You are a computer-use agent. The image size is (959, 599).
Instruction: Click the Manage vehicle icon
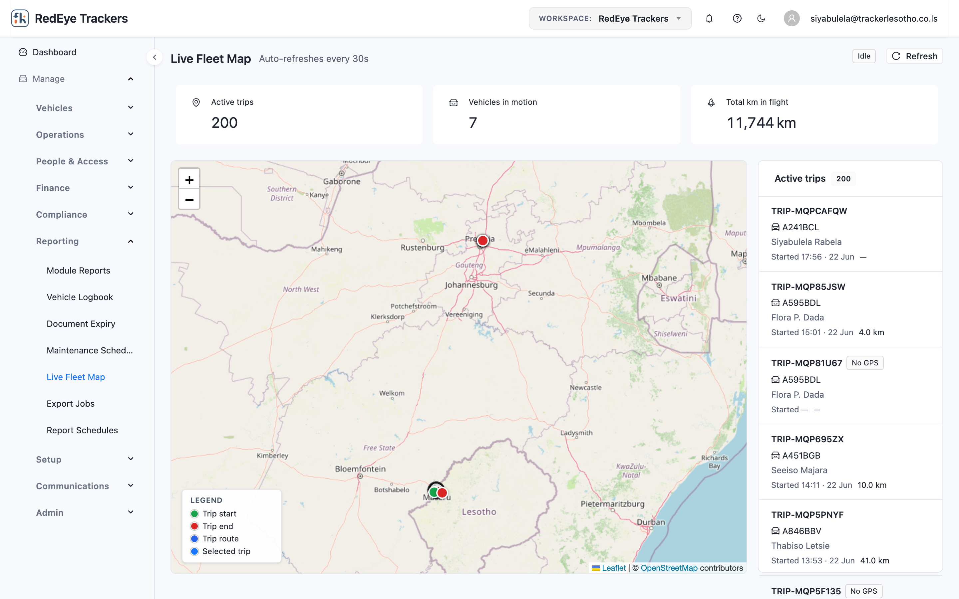(23, 79)
